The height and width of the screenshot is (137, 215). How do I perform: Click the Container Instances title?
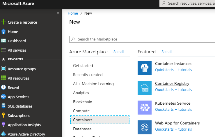[x=173, y=64]
